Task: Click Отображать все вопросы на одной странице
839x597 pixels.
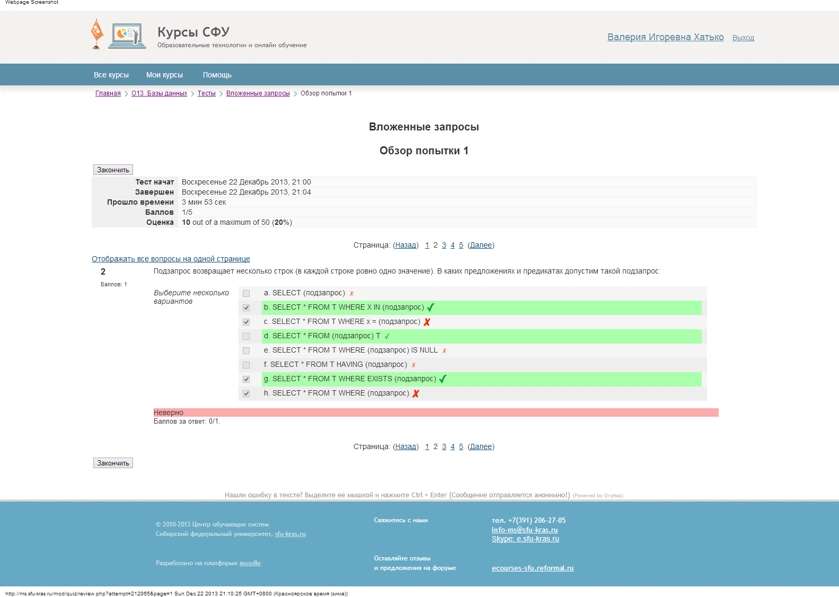Action: pyautogui.click(x=171, y=259)
